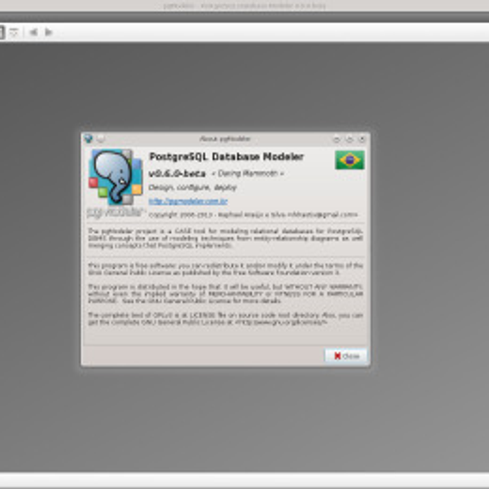
Task: Close About dialog using title bar X
Action: tap(361, 139)
